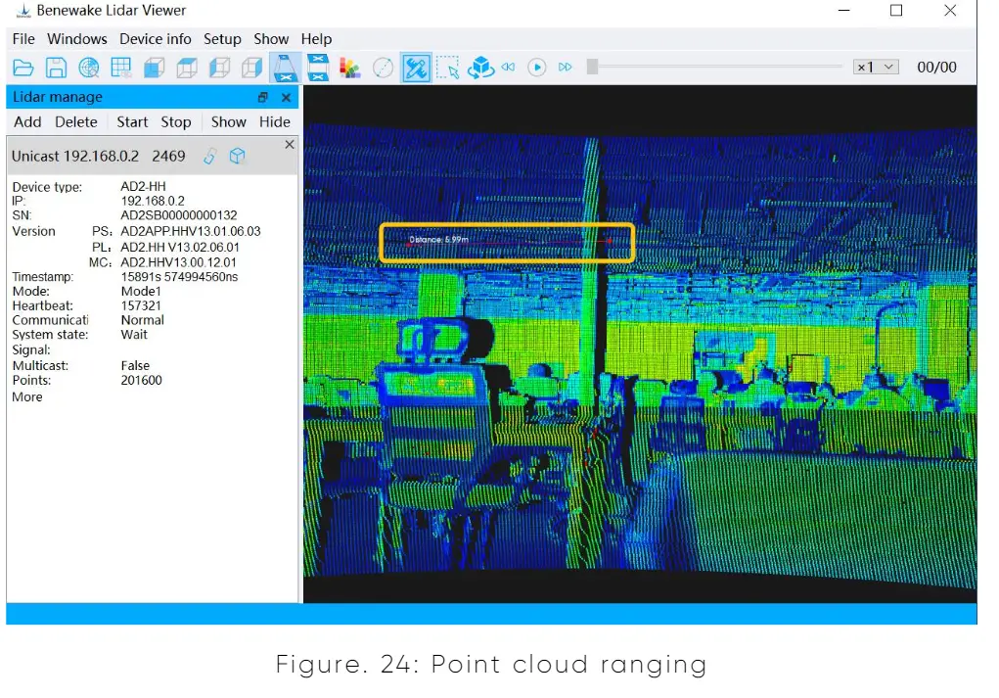Image resolution: width=999 pixels, height=698 pixels.
Task: Click the link icon beside Unicast 2469
Action: (x=210, y=157)
